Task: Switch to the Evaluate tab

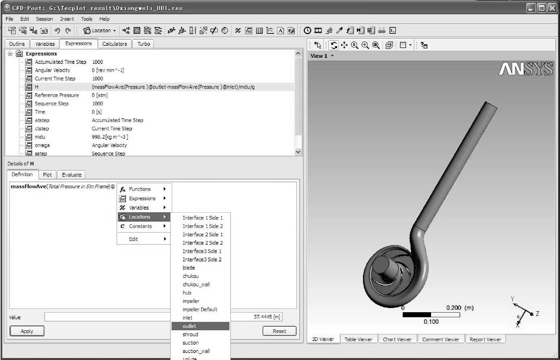Action: (x=71, y=174)
